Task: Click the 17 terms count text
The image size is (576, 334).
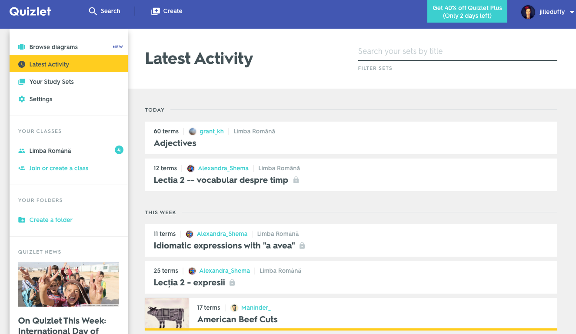Action: point(209,308)
